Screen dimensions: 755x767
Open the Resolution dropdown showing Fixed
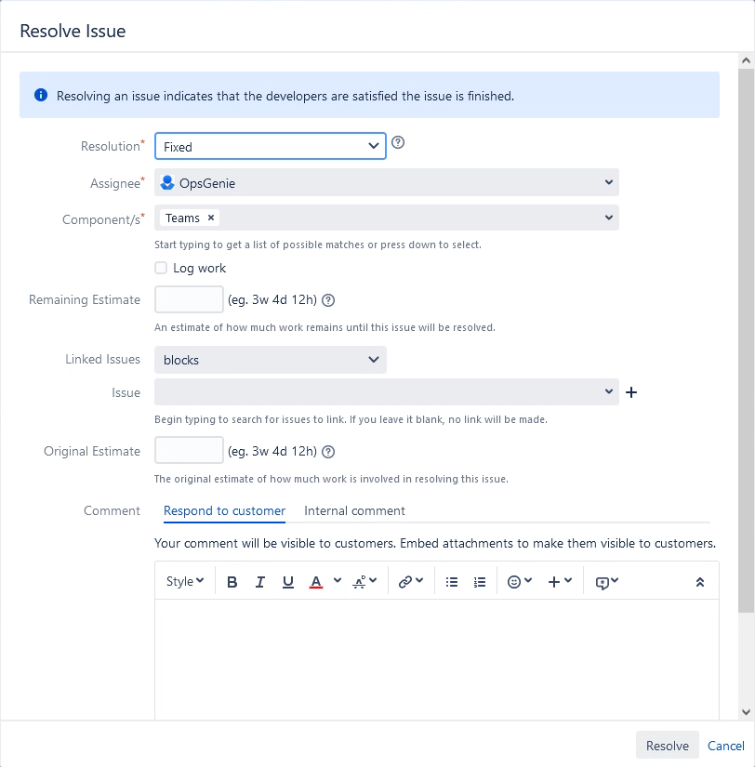270,146
